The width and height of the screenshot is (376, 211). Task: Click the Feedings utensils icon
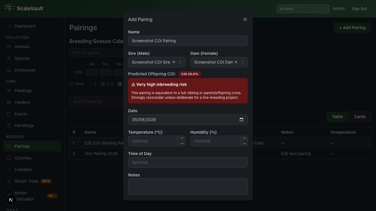9,91
